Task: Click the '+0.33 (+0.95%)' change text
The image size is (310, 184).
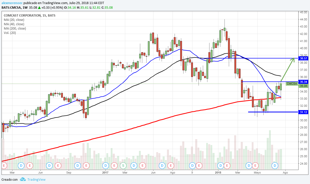Action: pyautogui.click(x=52, y=8)
